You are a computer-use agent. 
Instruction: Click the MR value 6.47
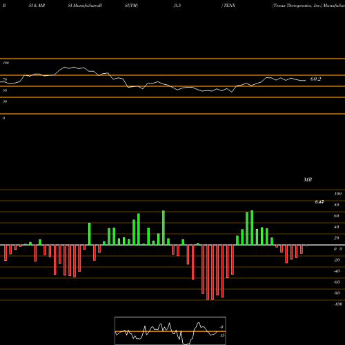tap(319, 202)
